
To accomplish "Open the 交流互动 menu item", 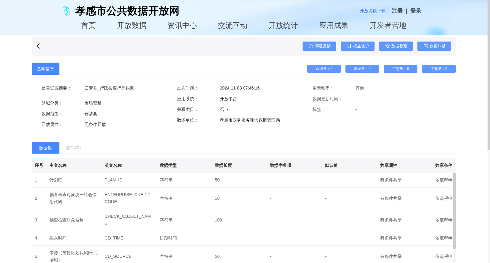I will click(233, 25).
